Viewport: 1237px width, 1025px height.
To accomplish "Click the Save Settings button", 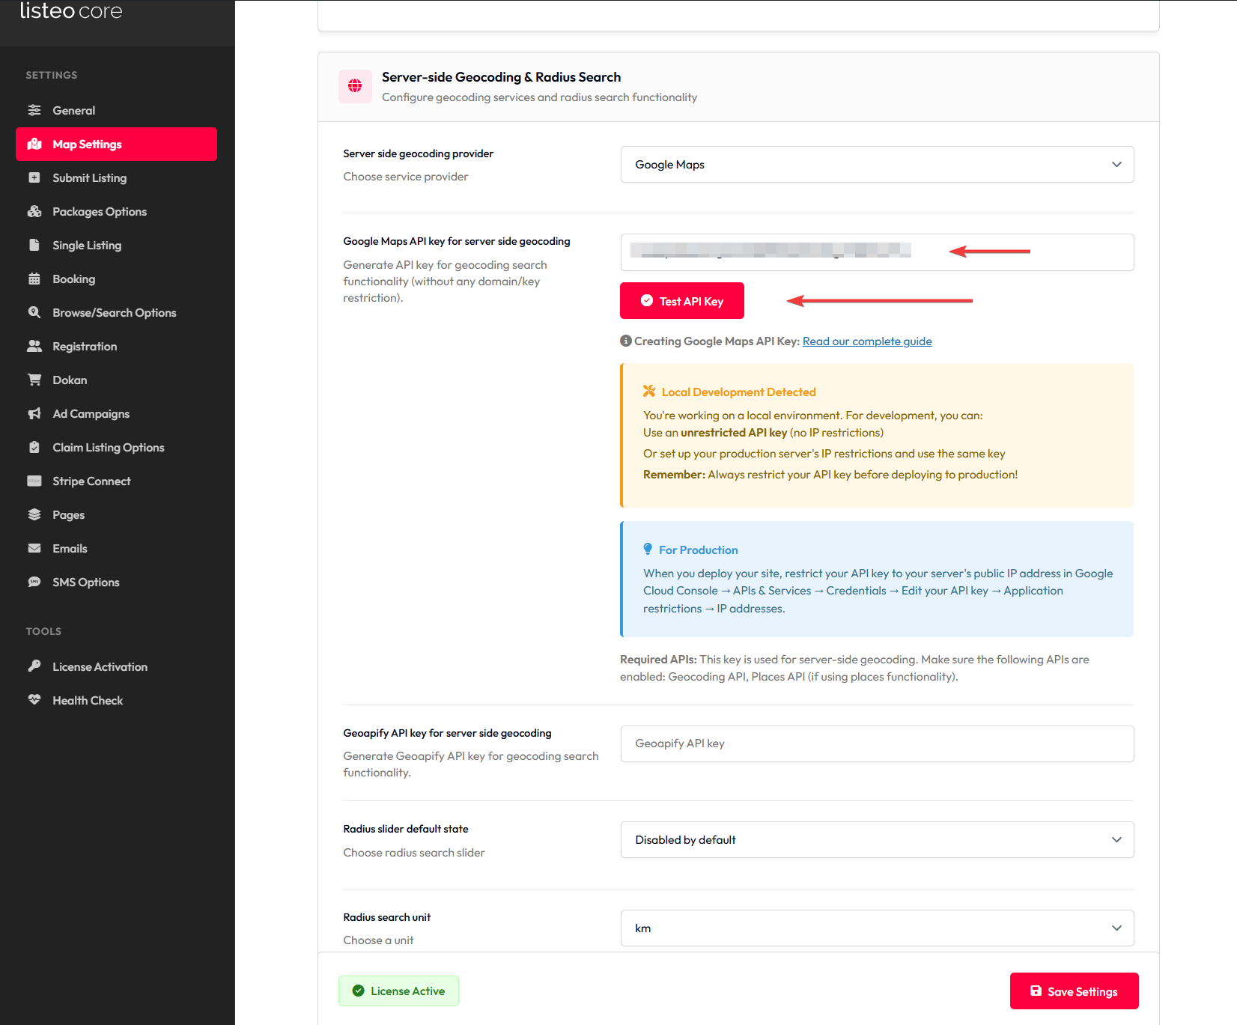I will [1074, 991].
